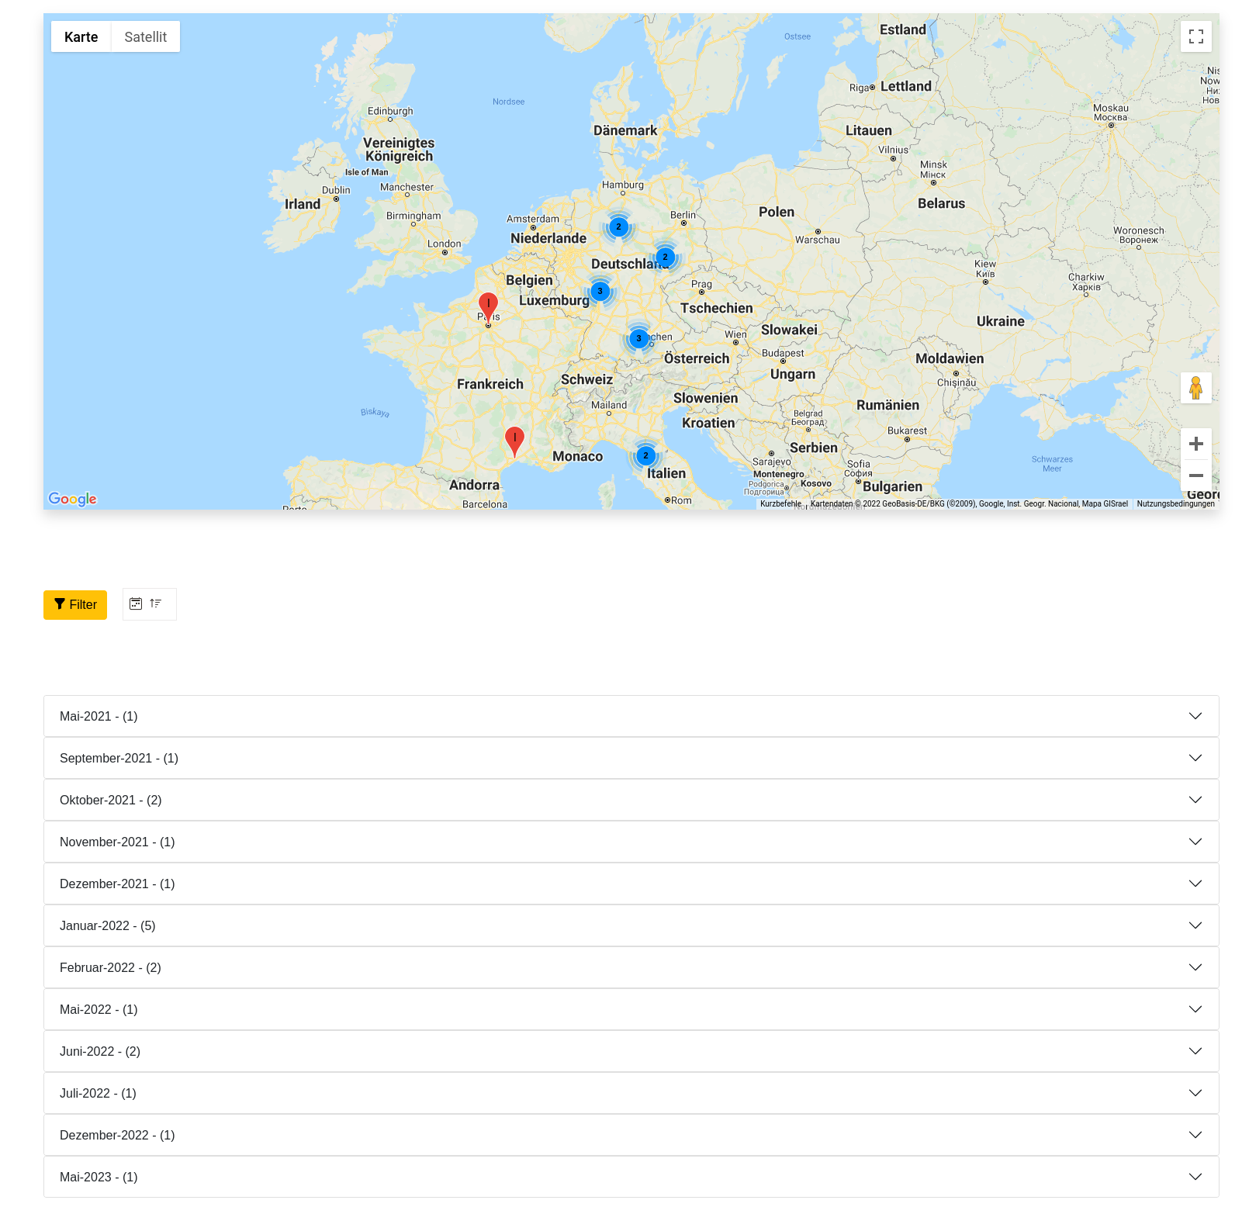Open red marker pin over Paris
The image size is (1242, 1207).
(488, 307)
